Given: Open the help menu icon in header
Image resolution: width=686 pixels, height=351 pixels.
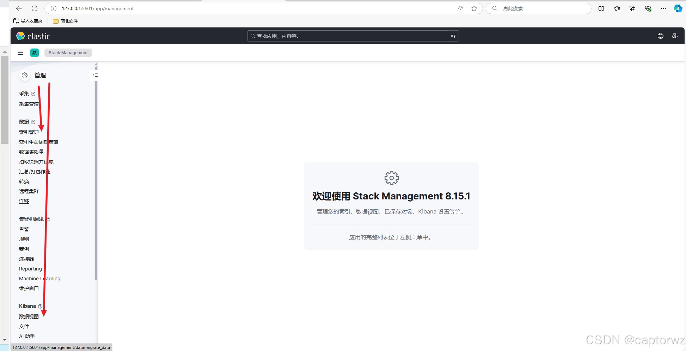Looking at the screenshot, I should click(661, 36).
